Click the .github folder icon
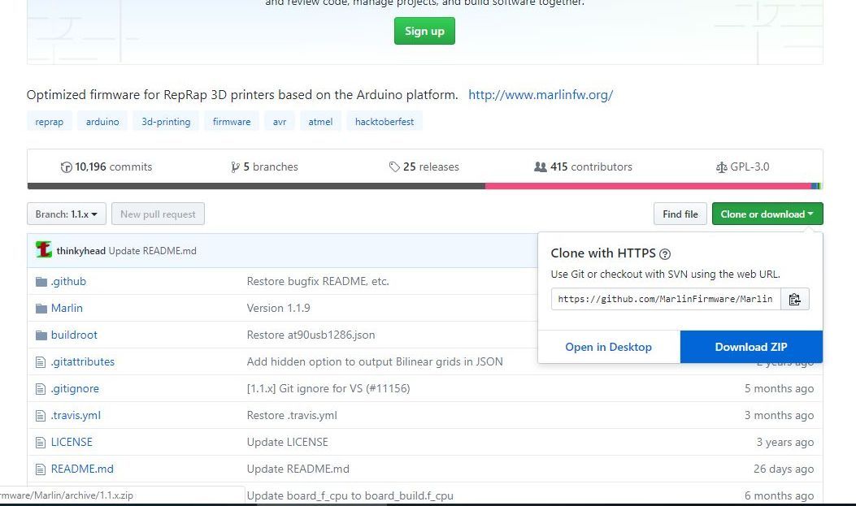Viewport: 856px width, 506px height. (x=41, y=282)
